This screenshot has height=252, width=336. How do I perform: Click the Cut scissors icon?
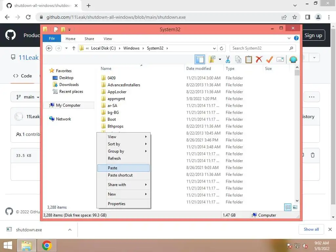click(228, 59)
